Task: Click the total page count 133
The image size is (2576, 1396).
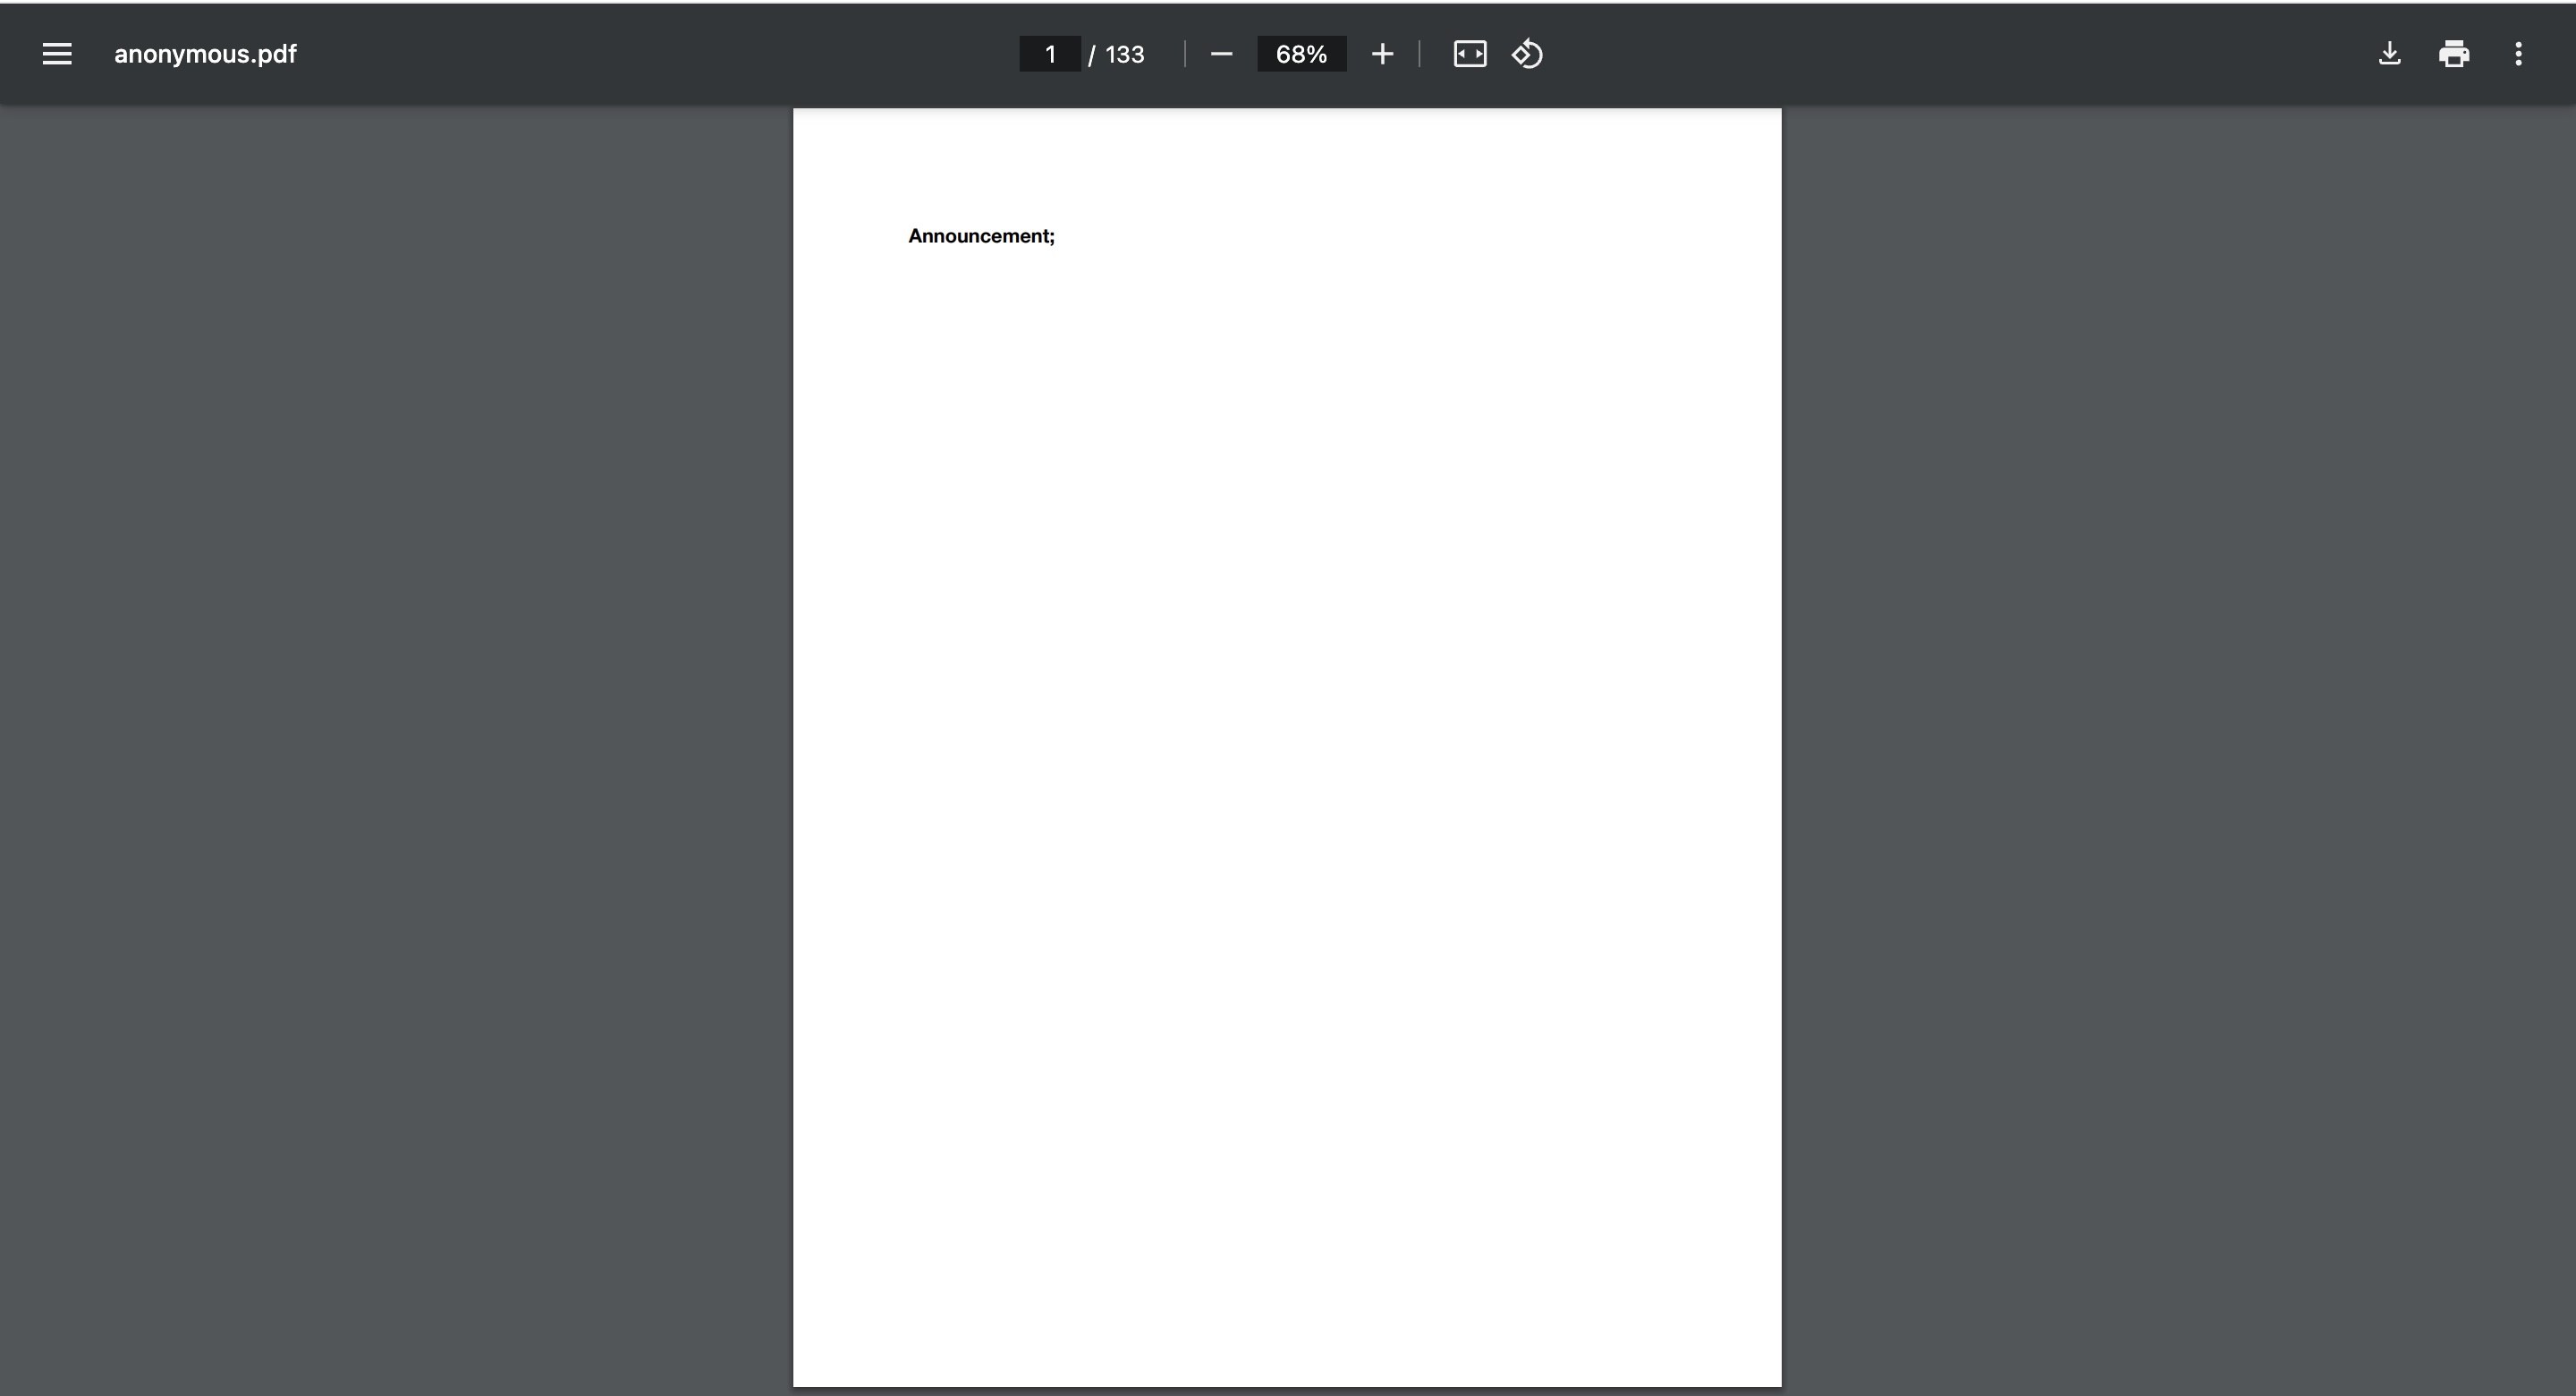Action: point(1124,54)
